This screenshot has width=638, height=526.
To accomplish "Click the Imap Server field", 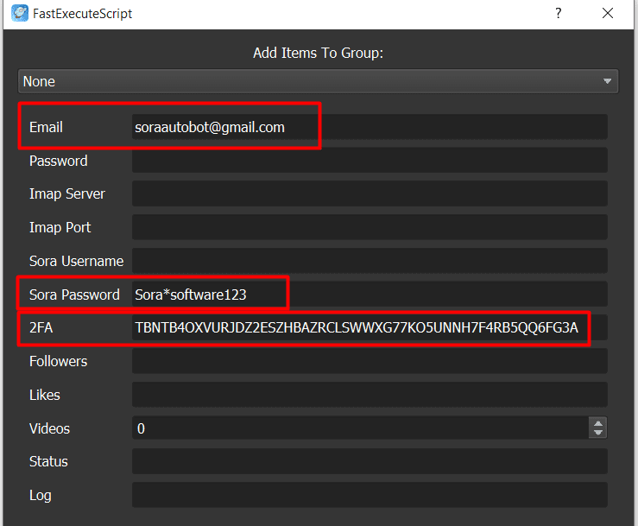I will pyautogui.click(x=370, y=193).
